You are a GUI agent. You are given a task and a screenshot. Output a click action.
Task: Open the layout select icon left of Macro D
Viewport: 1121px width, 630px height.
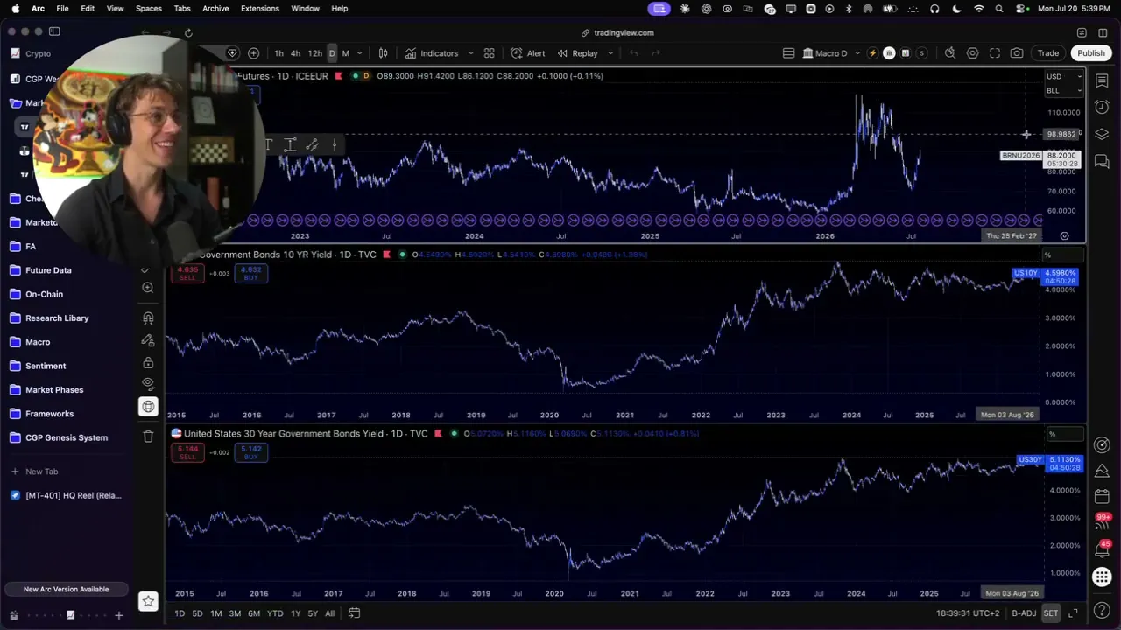[788, 53]
